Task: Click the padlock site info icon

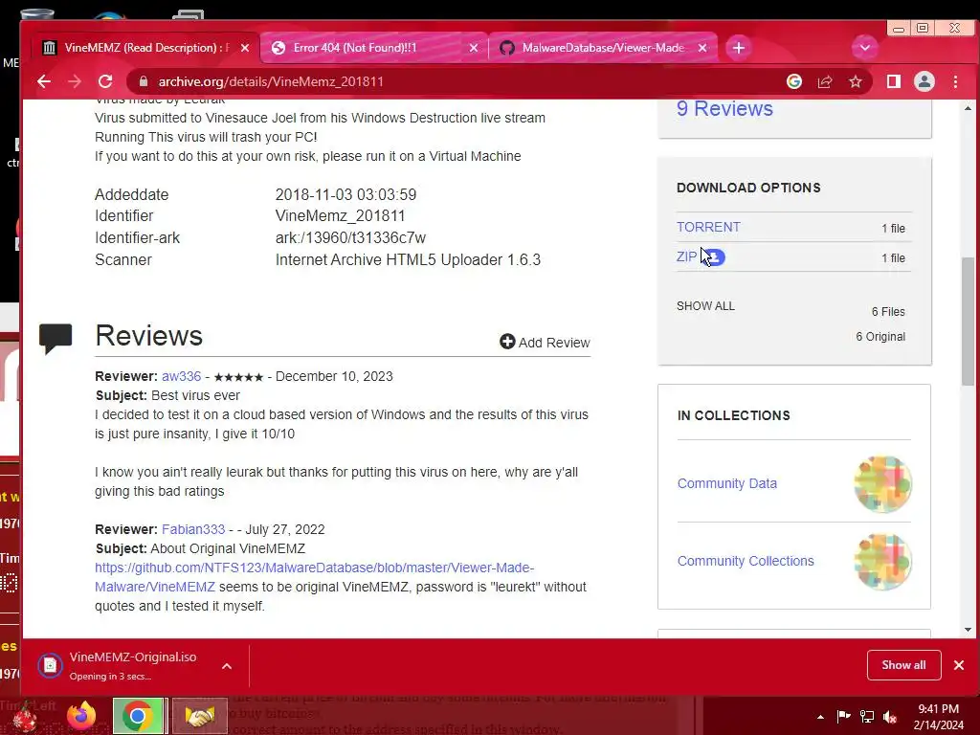Action: [144, 81]
